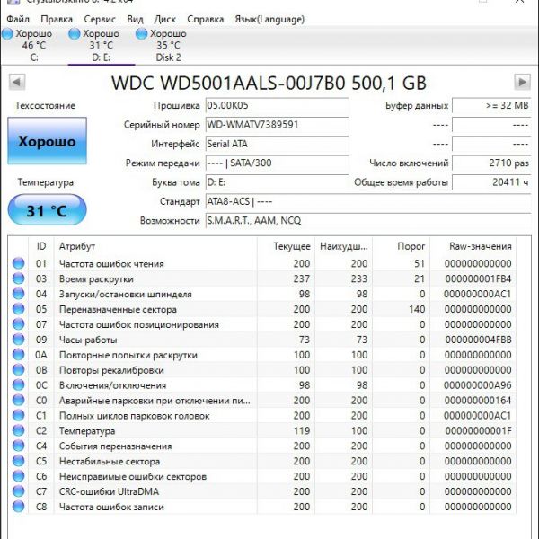Click status icon for attribute C1
Image resolution: width=539 pixels, height=539 pixels.
18,415
